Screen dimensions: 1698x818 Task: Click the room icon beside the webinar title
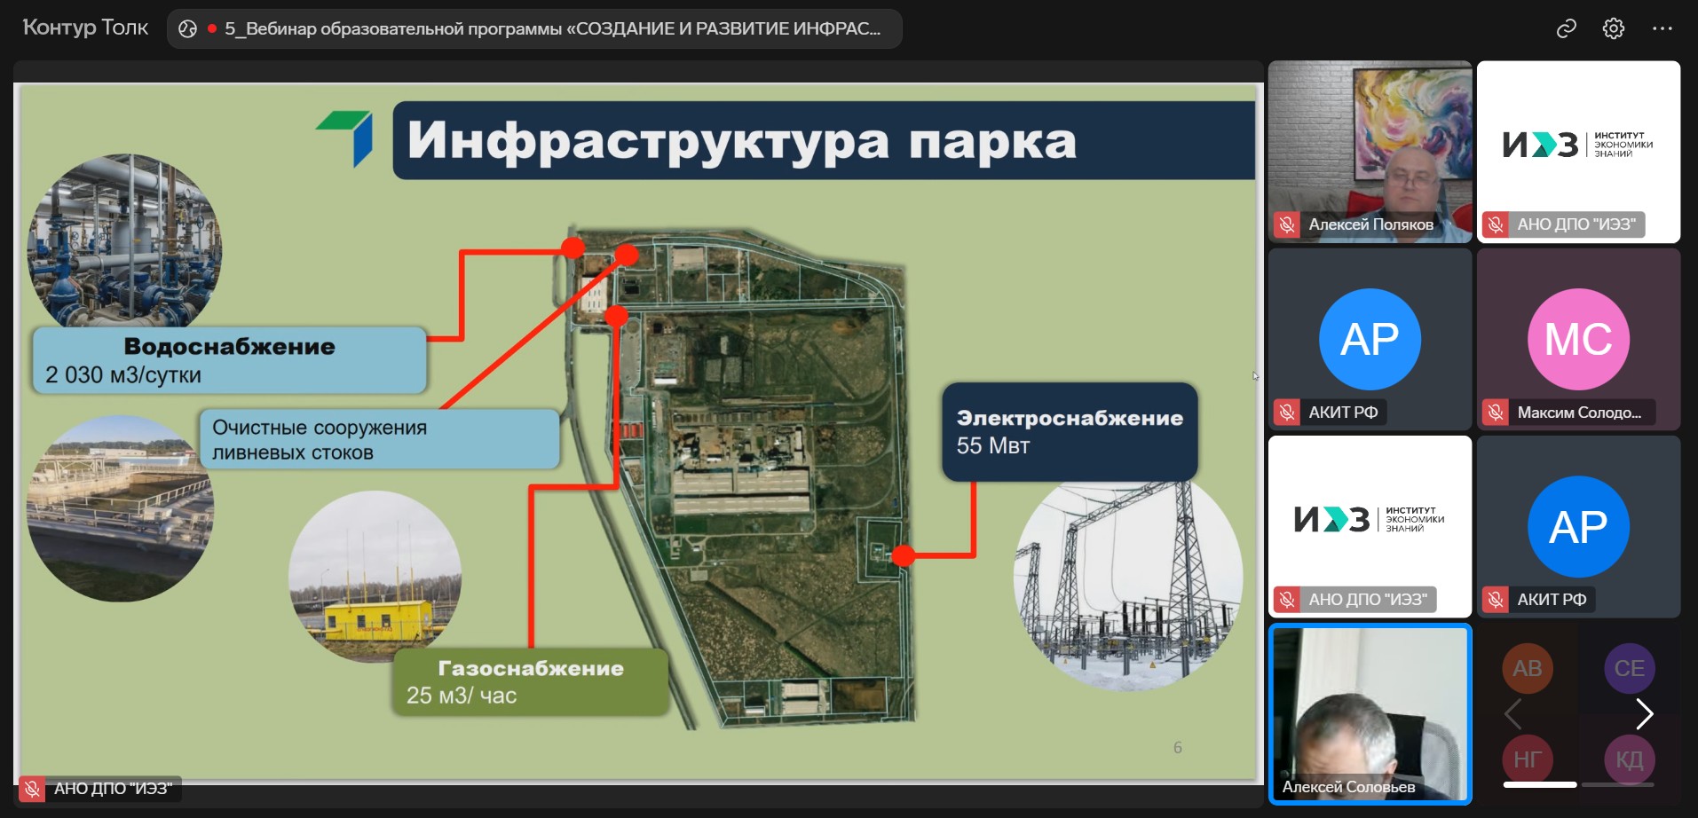coord(187,28)
